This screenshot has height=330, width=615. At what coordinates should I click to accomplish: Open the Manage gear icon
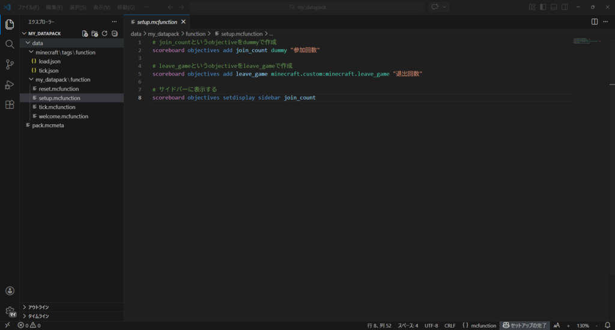[10, 311]
